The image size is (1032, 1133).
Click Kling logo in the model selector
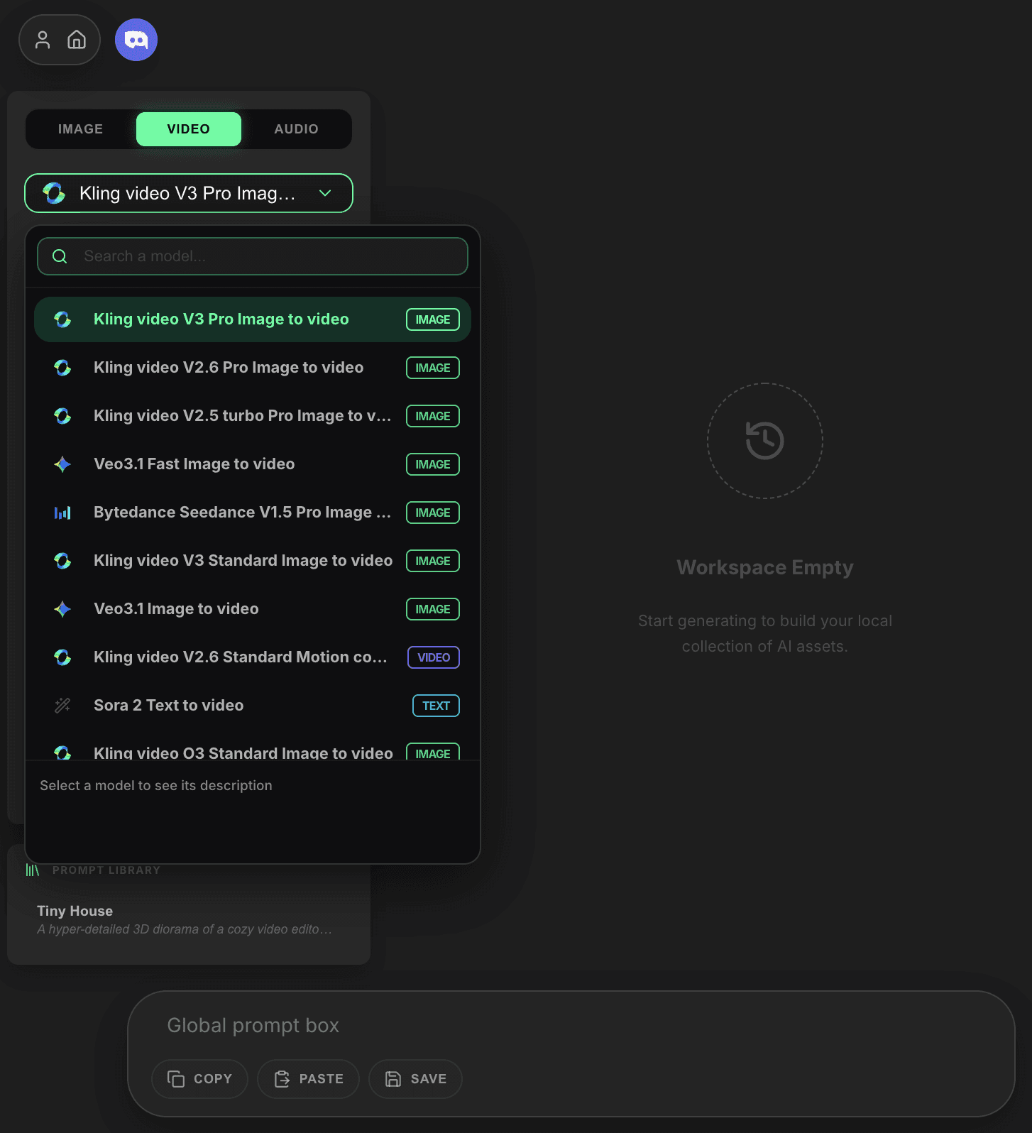click(x=54, y=193)
